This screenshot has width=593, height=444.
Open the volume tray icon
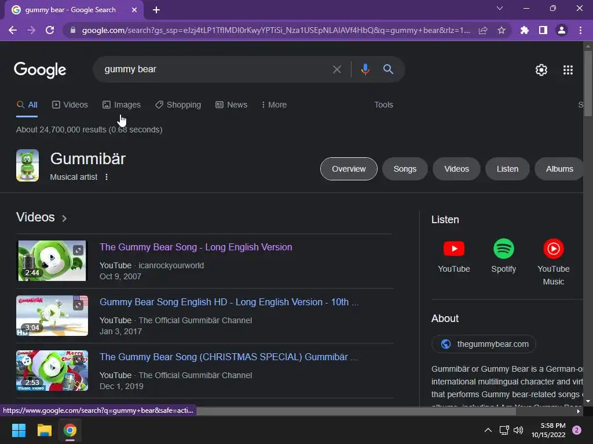point(518,430)
